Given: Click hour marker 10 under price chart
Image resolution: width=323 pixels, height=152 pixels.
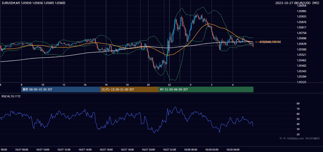Looking at the screenshot, I should point(43,85).
